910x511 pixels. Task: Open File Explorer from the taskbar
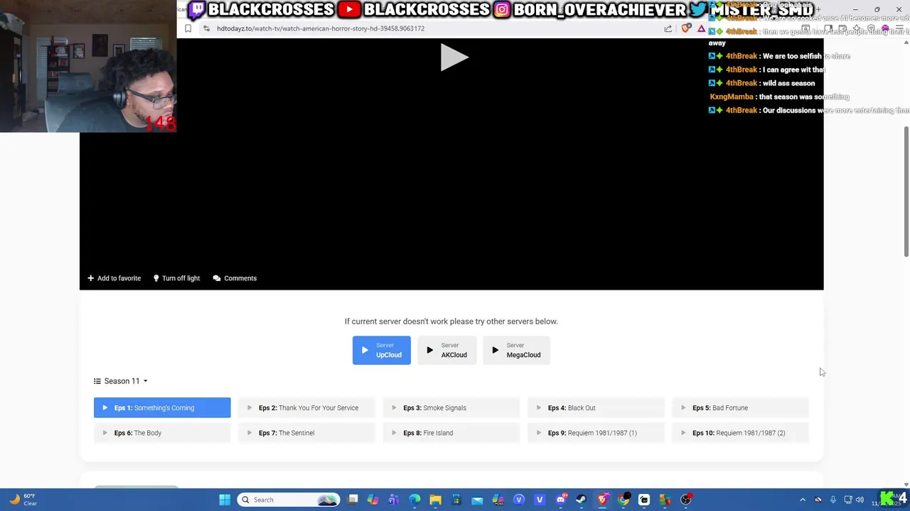click(435, 500)
